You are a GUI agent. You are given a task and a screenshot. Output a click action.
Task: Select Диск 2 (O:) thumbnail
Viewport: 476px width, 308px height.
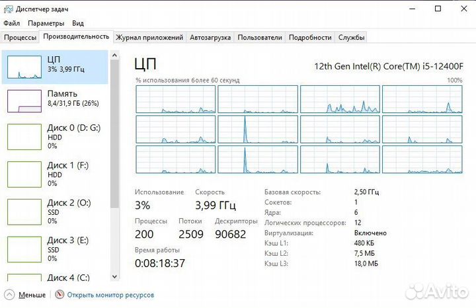[24, 212]
